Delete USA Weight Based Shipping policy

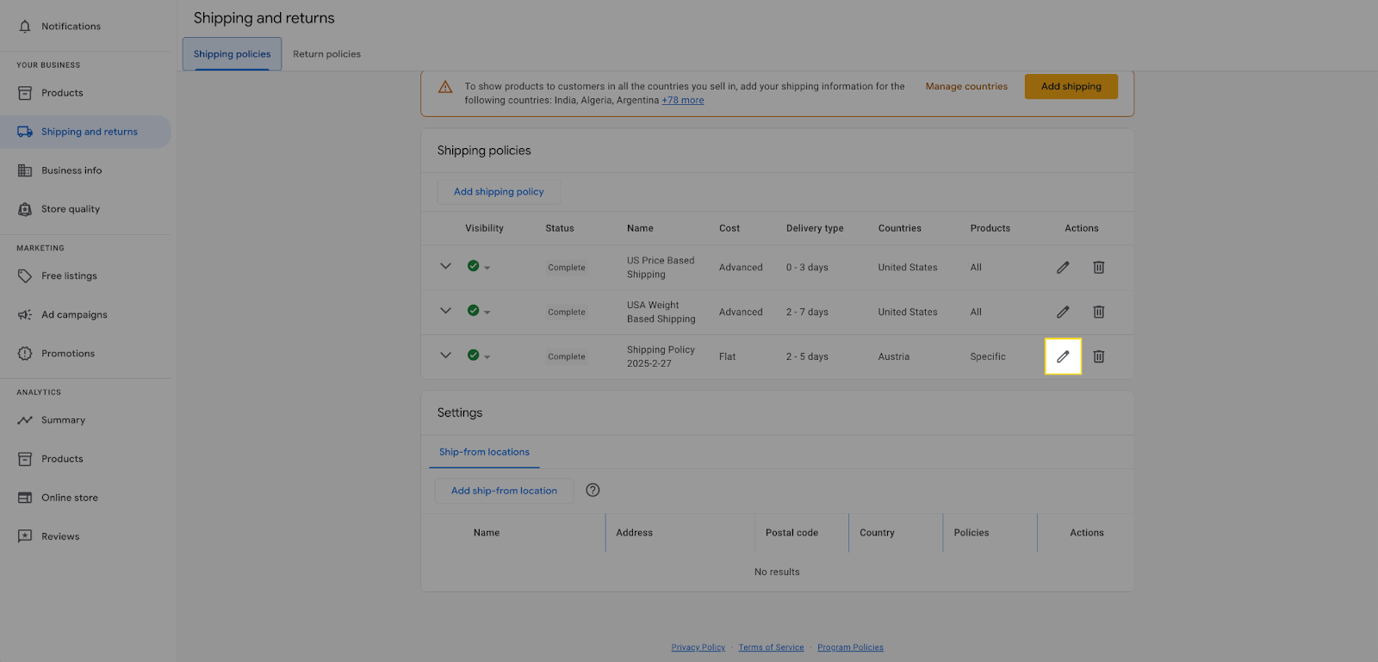(1099, 312)
